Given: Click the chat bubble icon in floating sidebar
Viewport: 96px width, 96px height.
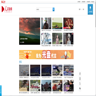Looking at the screenshot, I should click(x=80, y=89).
